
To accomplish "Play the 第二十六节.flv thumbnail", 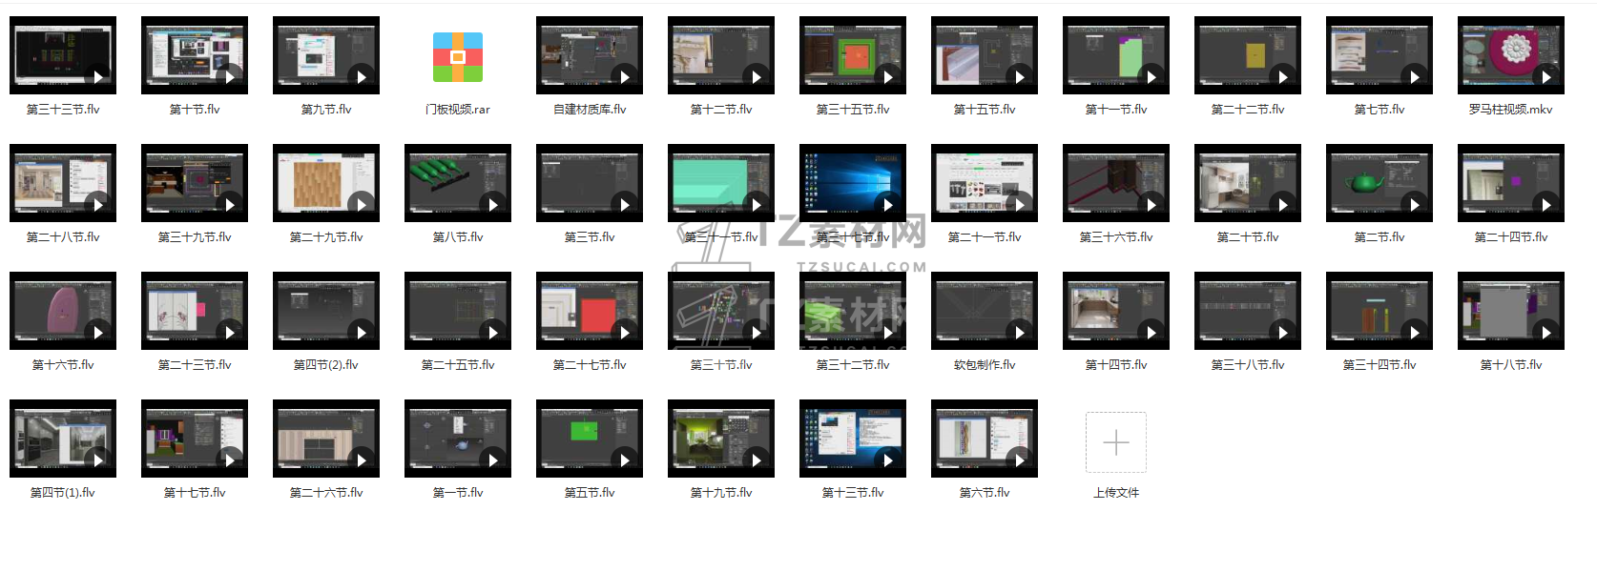I will (x=326, y=439).
